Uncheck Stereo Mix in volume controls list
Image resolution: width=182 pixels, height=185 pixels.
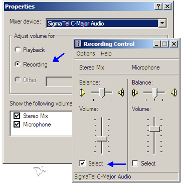click(17, 116)
